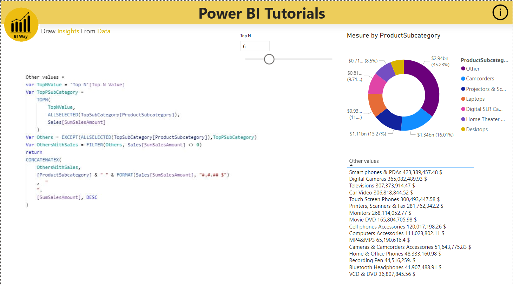Click the Computers Accessories row
Viewport: 513px width, 285px height.
click(x=397, y=233)
